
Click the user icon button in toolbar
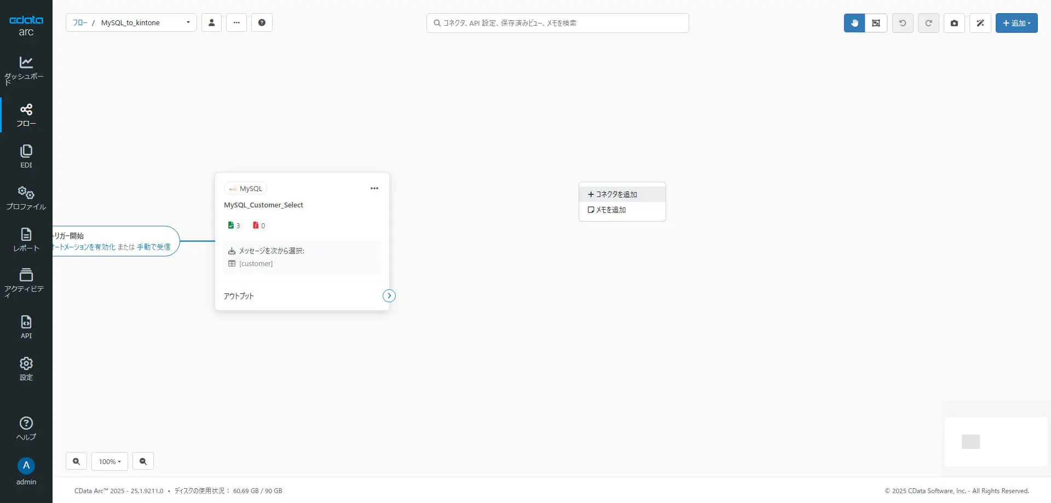[x=211, y=22]
